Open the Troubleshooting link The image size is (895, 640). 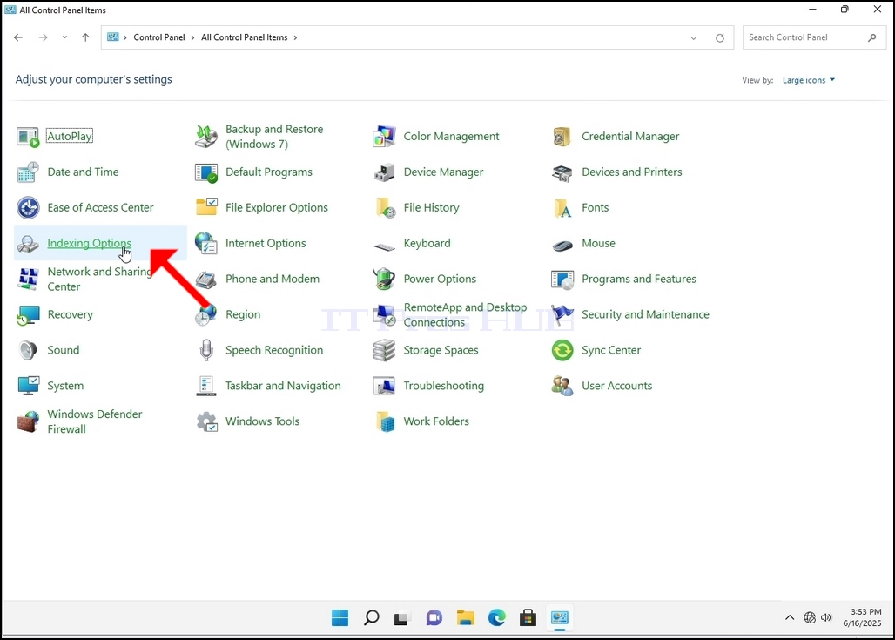pyautogui.click(x=443, y=386)
